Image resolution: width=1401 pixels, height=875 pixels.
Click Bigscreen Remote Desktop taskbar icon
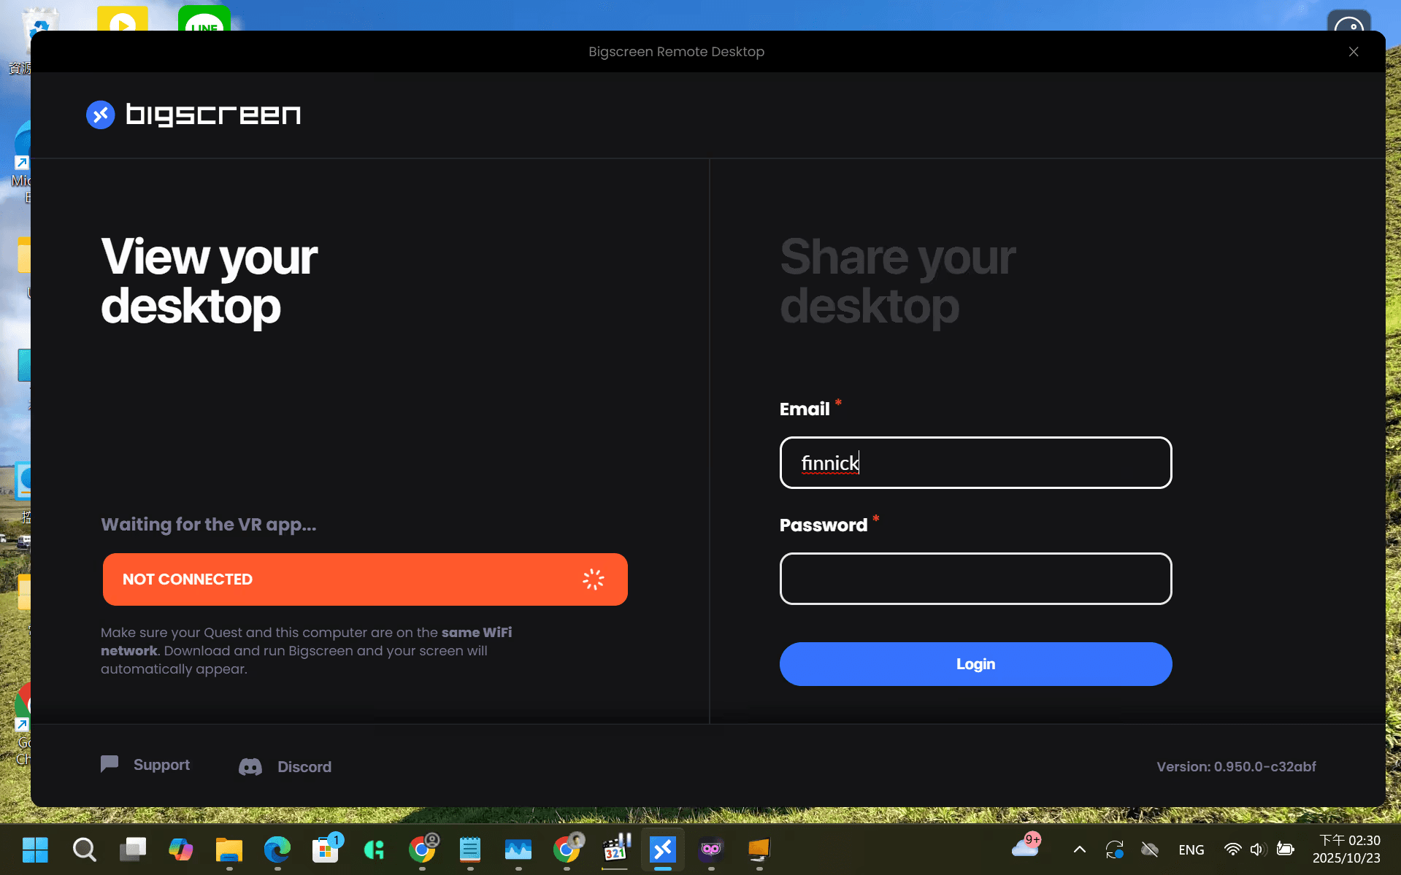click(663, 849)
